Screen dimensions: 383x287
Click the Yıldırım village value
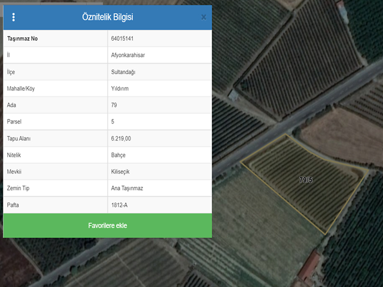click(120, 88)
